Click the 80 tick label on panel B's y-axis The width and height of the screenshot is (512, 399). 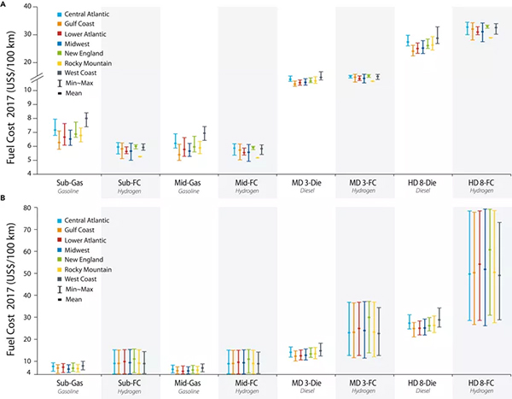click(27, 208)
